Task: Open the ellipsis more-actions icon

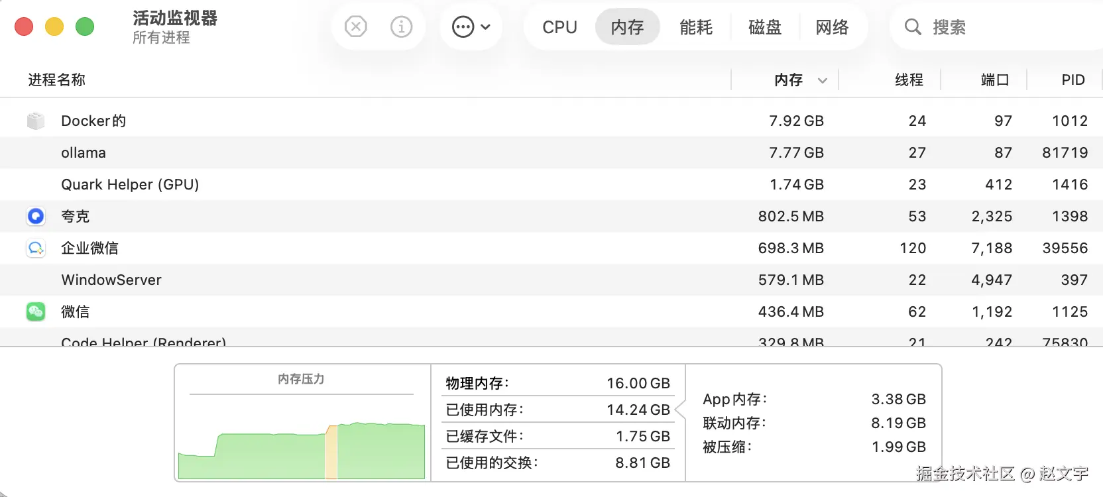Action: (463, 27)
